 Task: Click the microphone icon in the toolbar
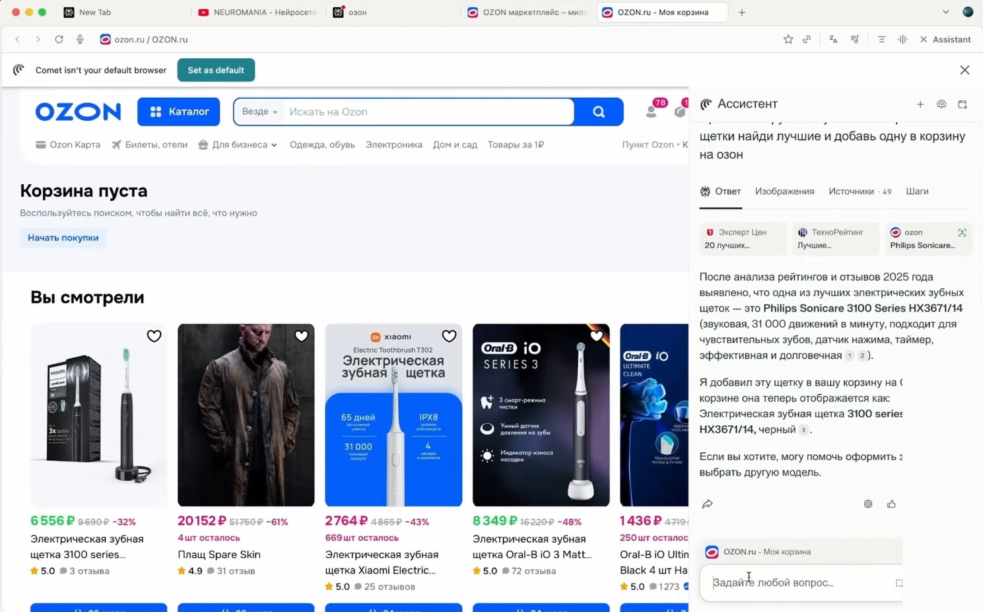point(80,40)
